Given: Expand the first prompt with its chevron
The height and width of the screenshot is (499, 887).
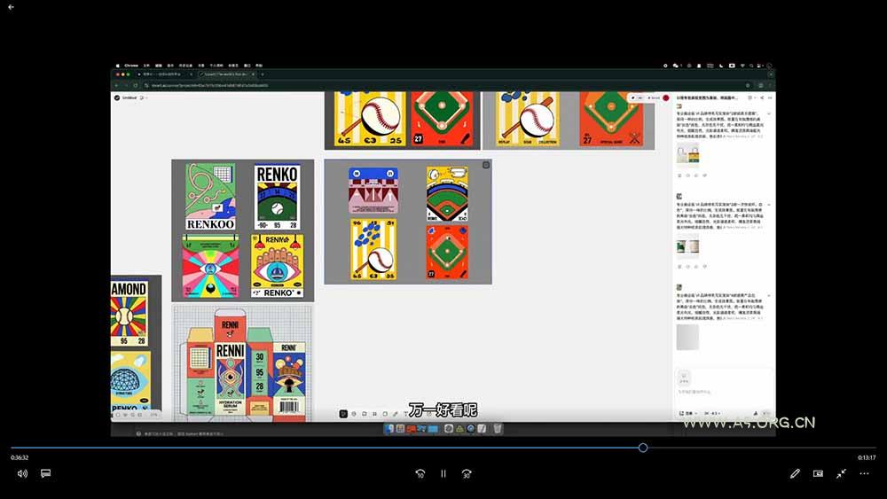Looking at the screenshot, I should [x=769, y=113].
